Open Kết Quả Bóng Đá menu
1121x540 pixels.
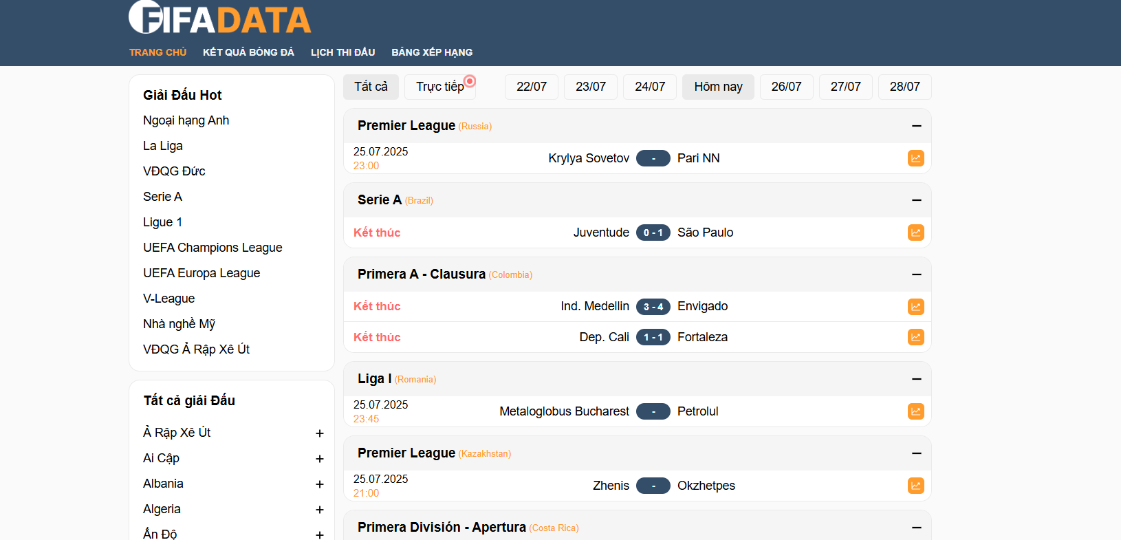point(248,52)
